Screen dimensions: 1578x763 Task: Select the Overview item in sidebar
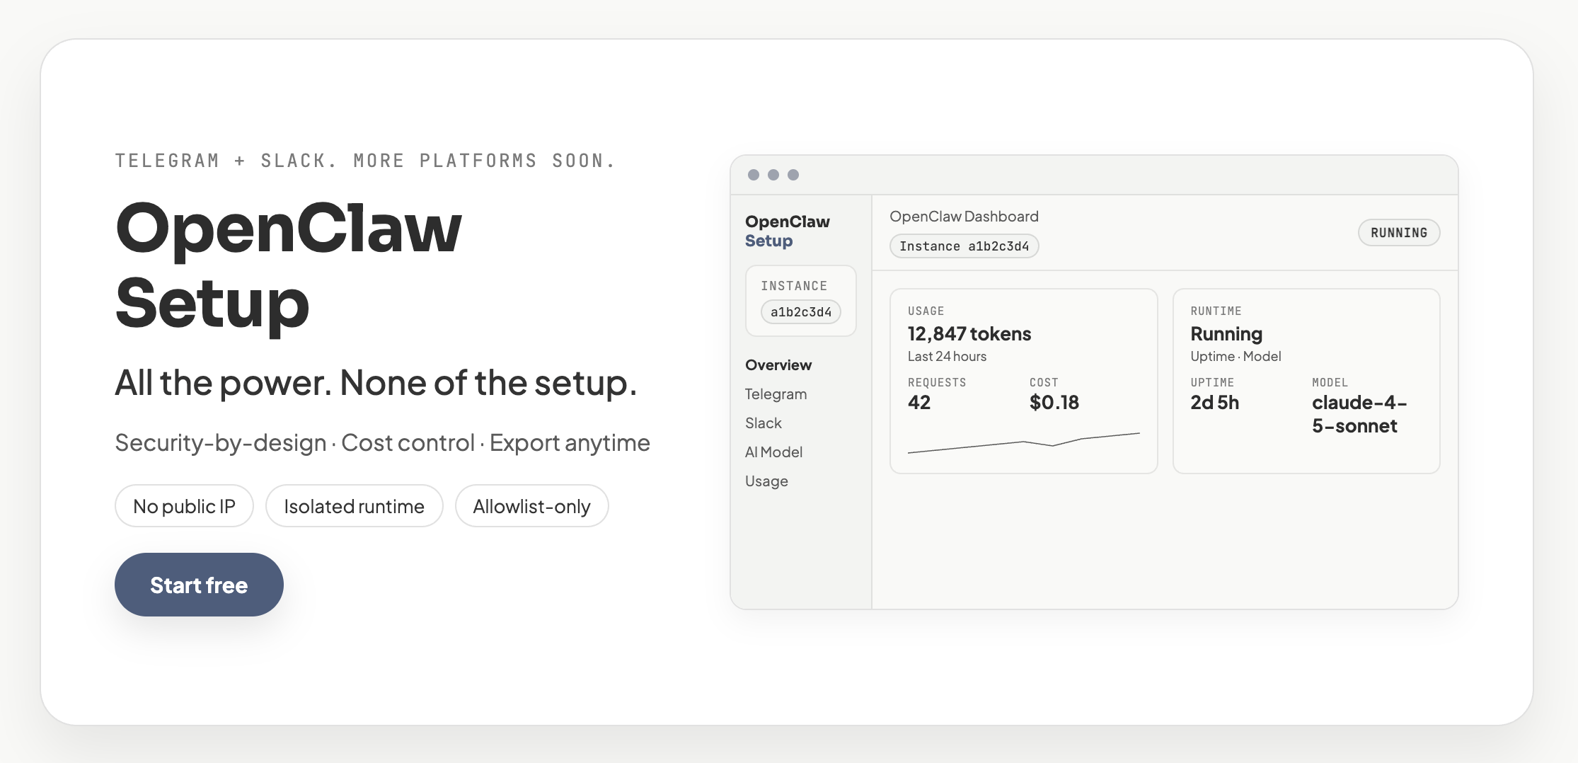coord(778,365)
